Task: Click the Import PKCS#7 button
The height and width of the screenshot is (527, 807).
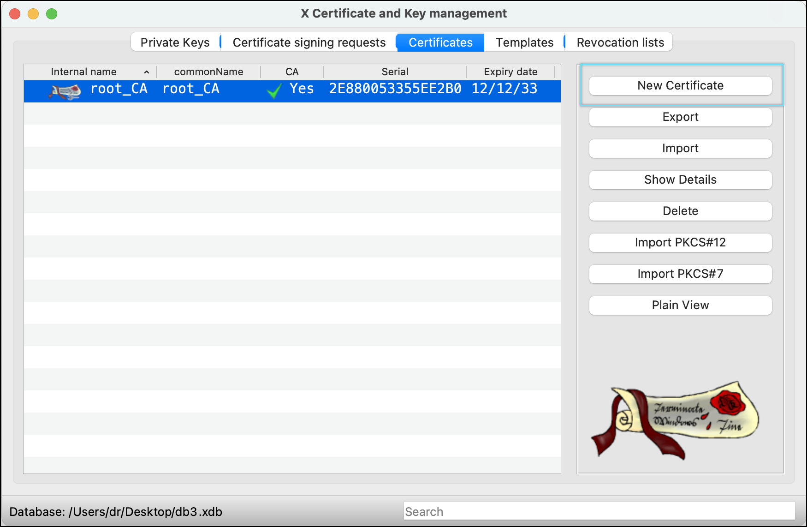Action: pos(680,274)
